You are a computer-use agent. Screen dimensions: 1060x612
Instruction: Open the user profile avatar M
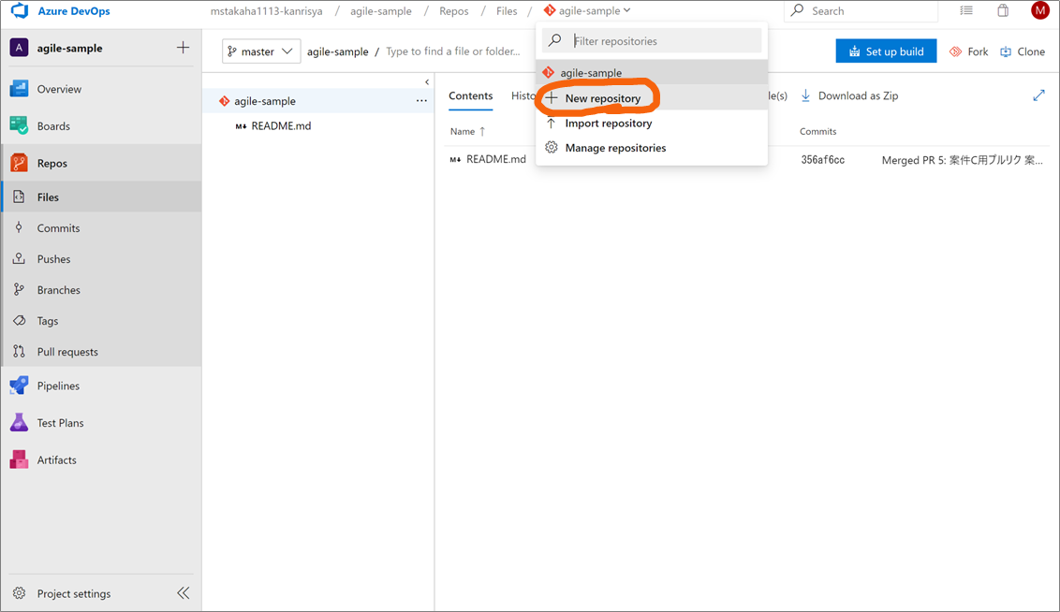1039,11
